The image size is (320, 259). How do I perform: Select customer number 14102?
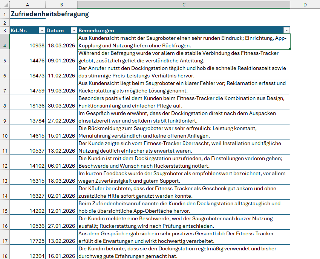point(28,162)
